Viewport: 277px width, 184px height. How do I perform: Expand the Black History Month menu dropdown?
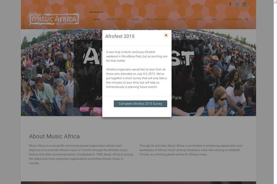(x=158, y=19)
